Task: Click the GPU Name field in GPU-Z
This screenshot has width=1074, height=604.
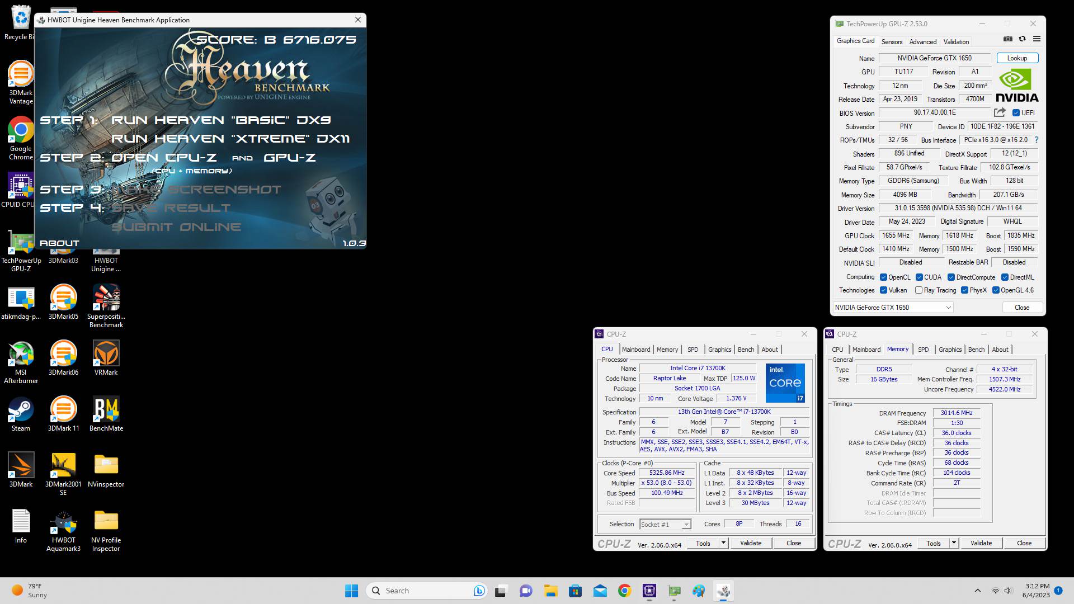Action: 935,58
